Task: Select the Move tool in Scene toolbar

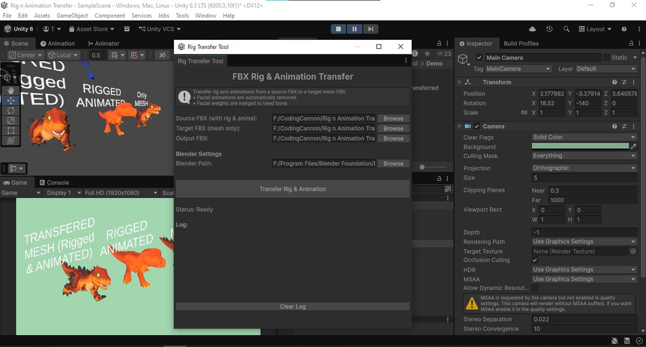Action: coord(11,101)
